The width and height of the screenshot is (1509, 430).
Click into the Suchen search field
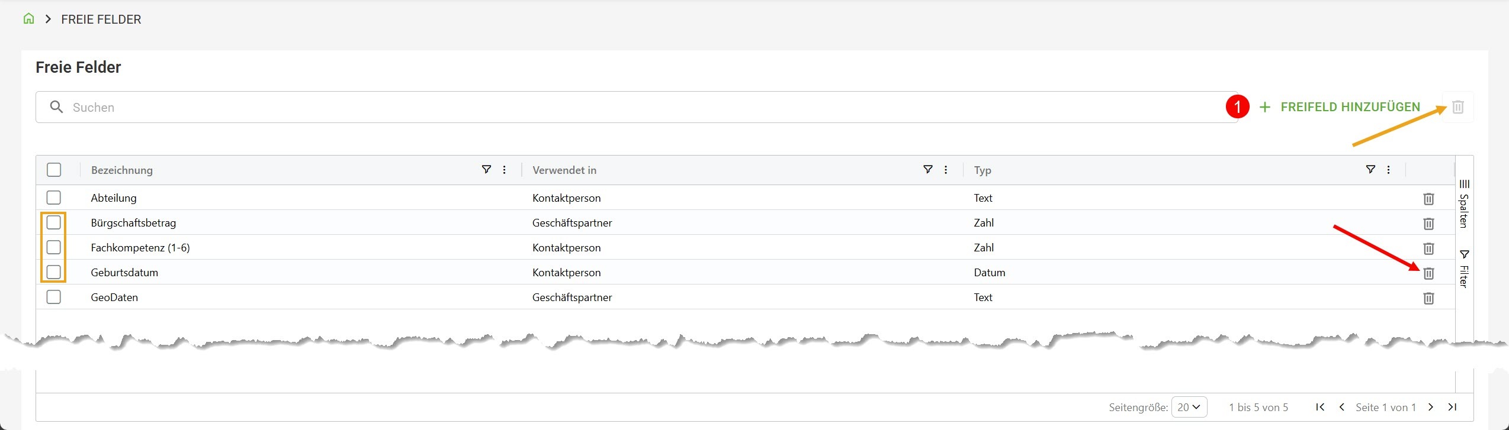coord(592,107)
